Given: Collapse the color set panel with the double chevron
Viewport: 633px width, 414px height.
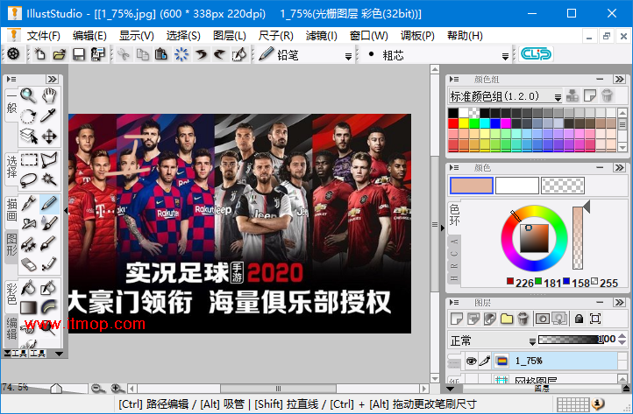Looking at the screenshot, I should (x=619, y=79).
